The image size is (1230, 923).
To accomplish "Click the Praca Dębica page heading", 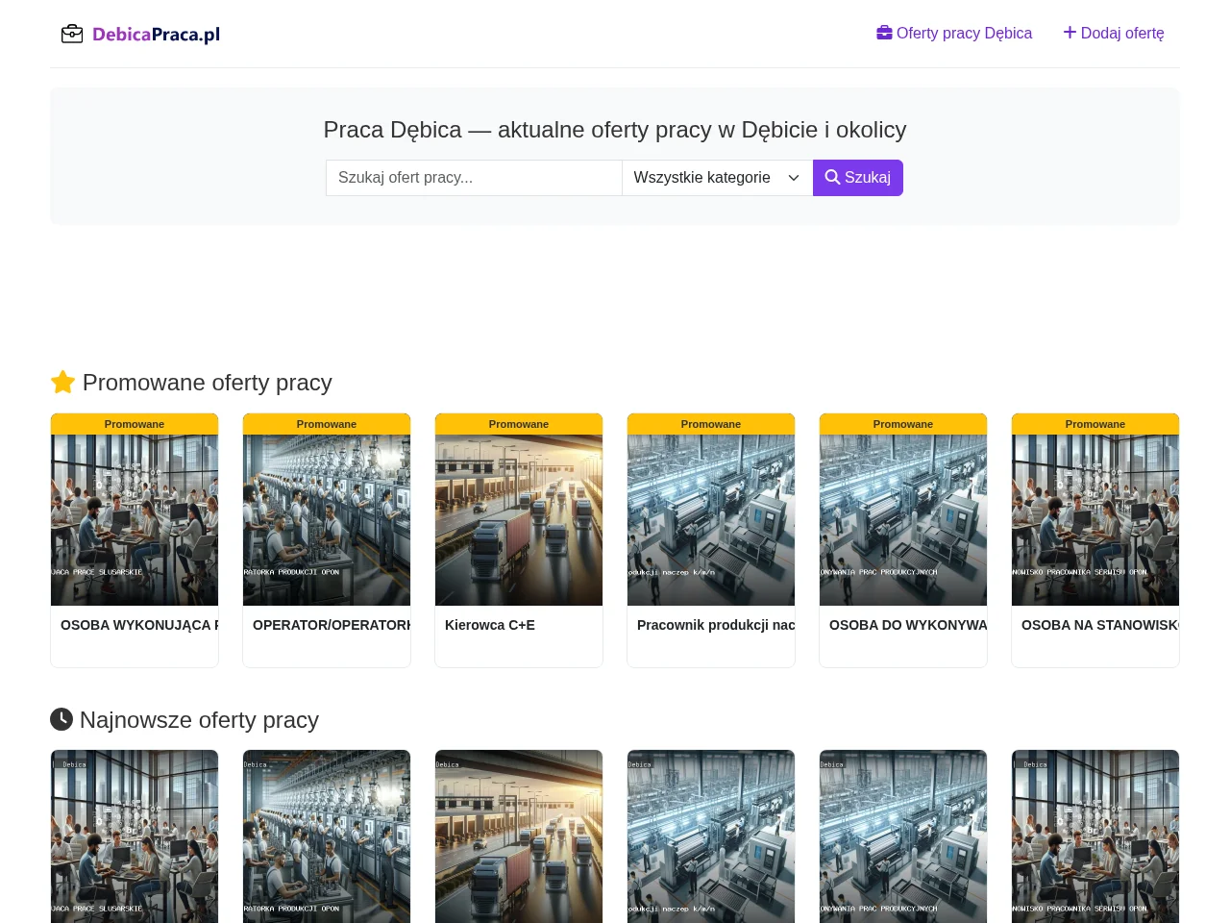I will point(615,130).
